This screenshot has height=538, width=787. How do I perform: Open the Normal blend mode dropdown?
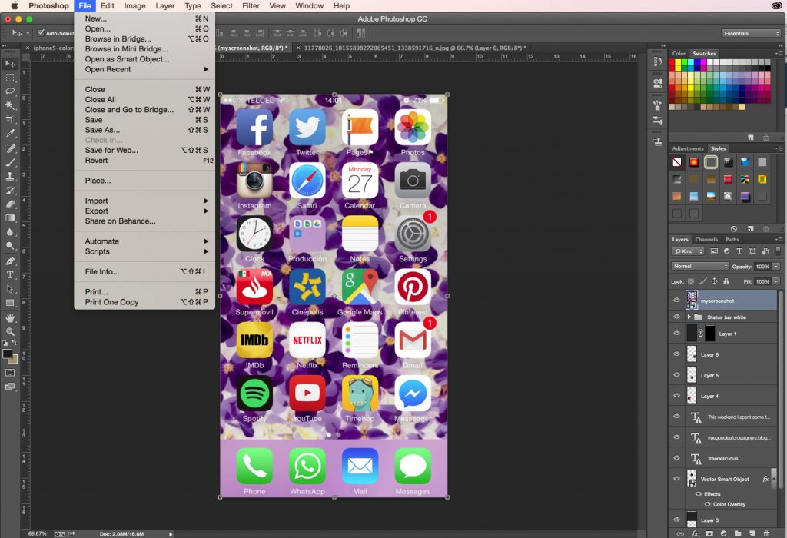[x=699, y=266]
